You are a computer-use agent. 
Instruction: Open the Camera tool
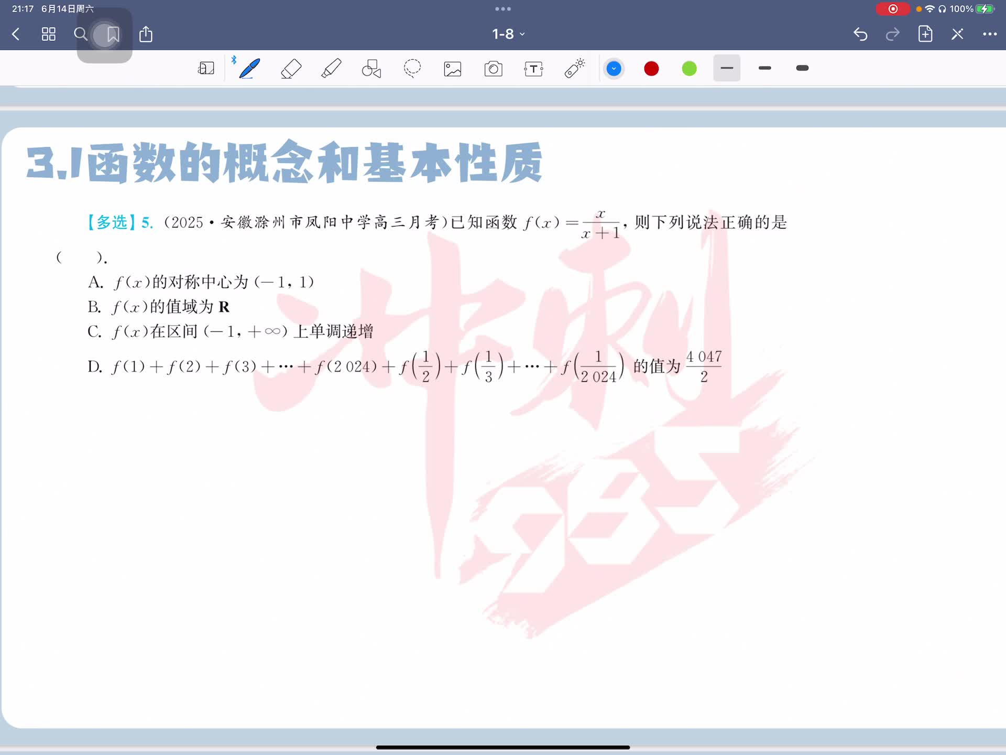pos(493,69)
